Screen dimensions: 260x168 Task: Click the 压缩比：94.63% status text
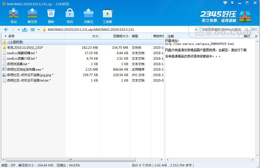coord(68,165)
